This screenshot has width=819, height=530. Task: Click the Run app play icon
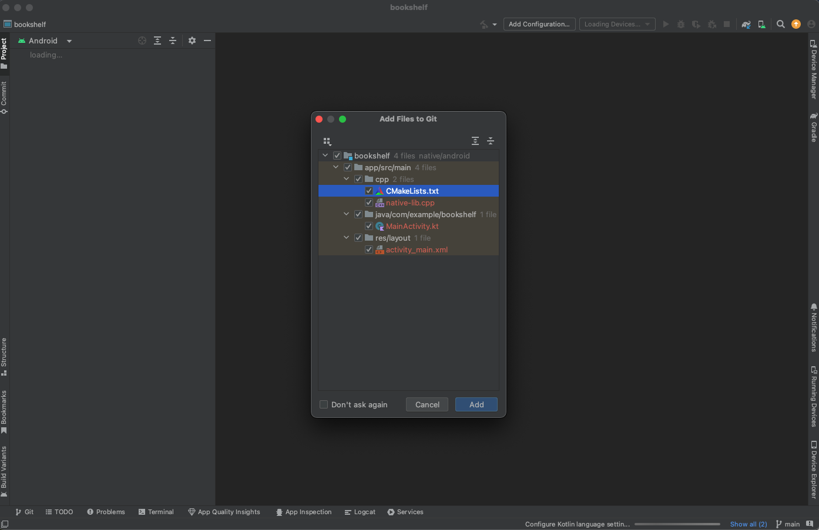666,25
